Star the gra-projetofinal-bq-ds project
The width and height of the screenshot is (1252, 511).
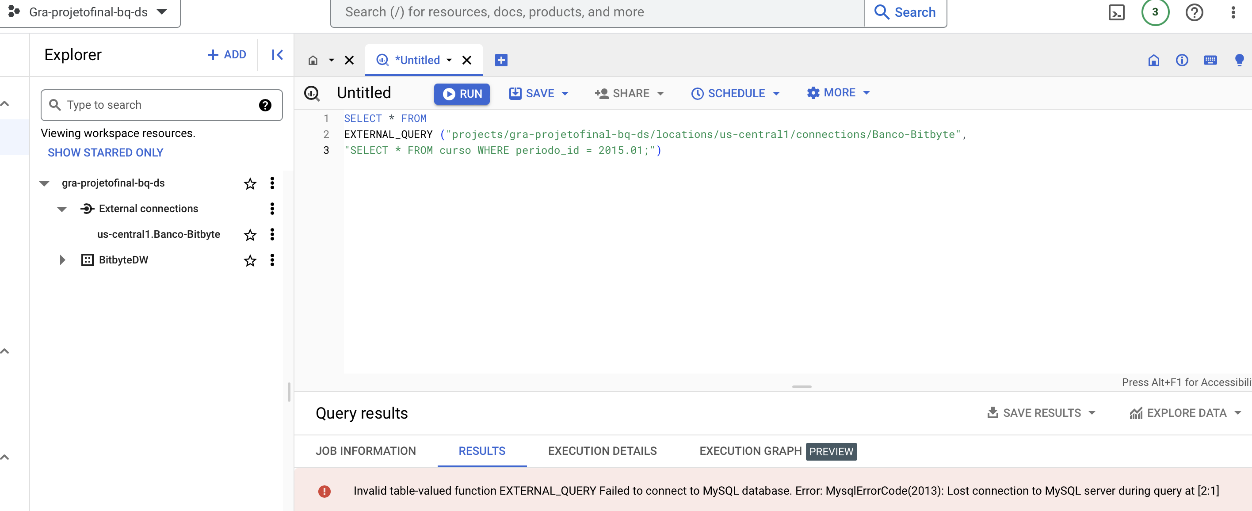point(250,183)
